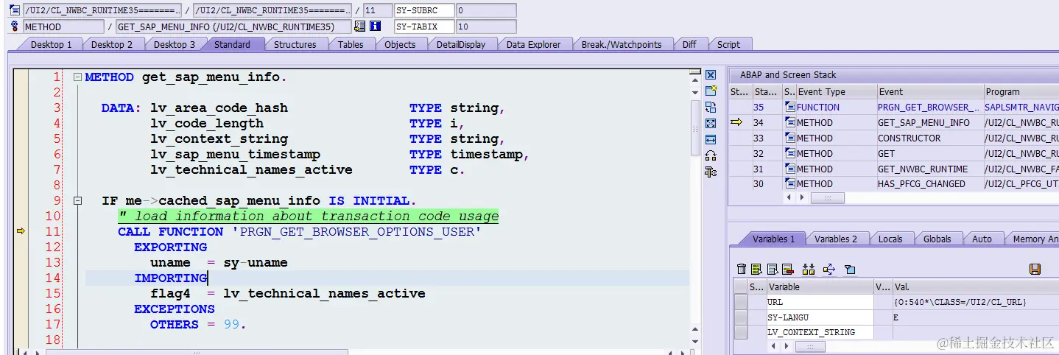
Task: Click the program icon at top-left header
Action: pyautogui.click(x=15, y=10)
